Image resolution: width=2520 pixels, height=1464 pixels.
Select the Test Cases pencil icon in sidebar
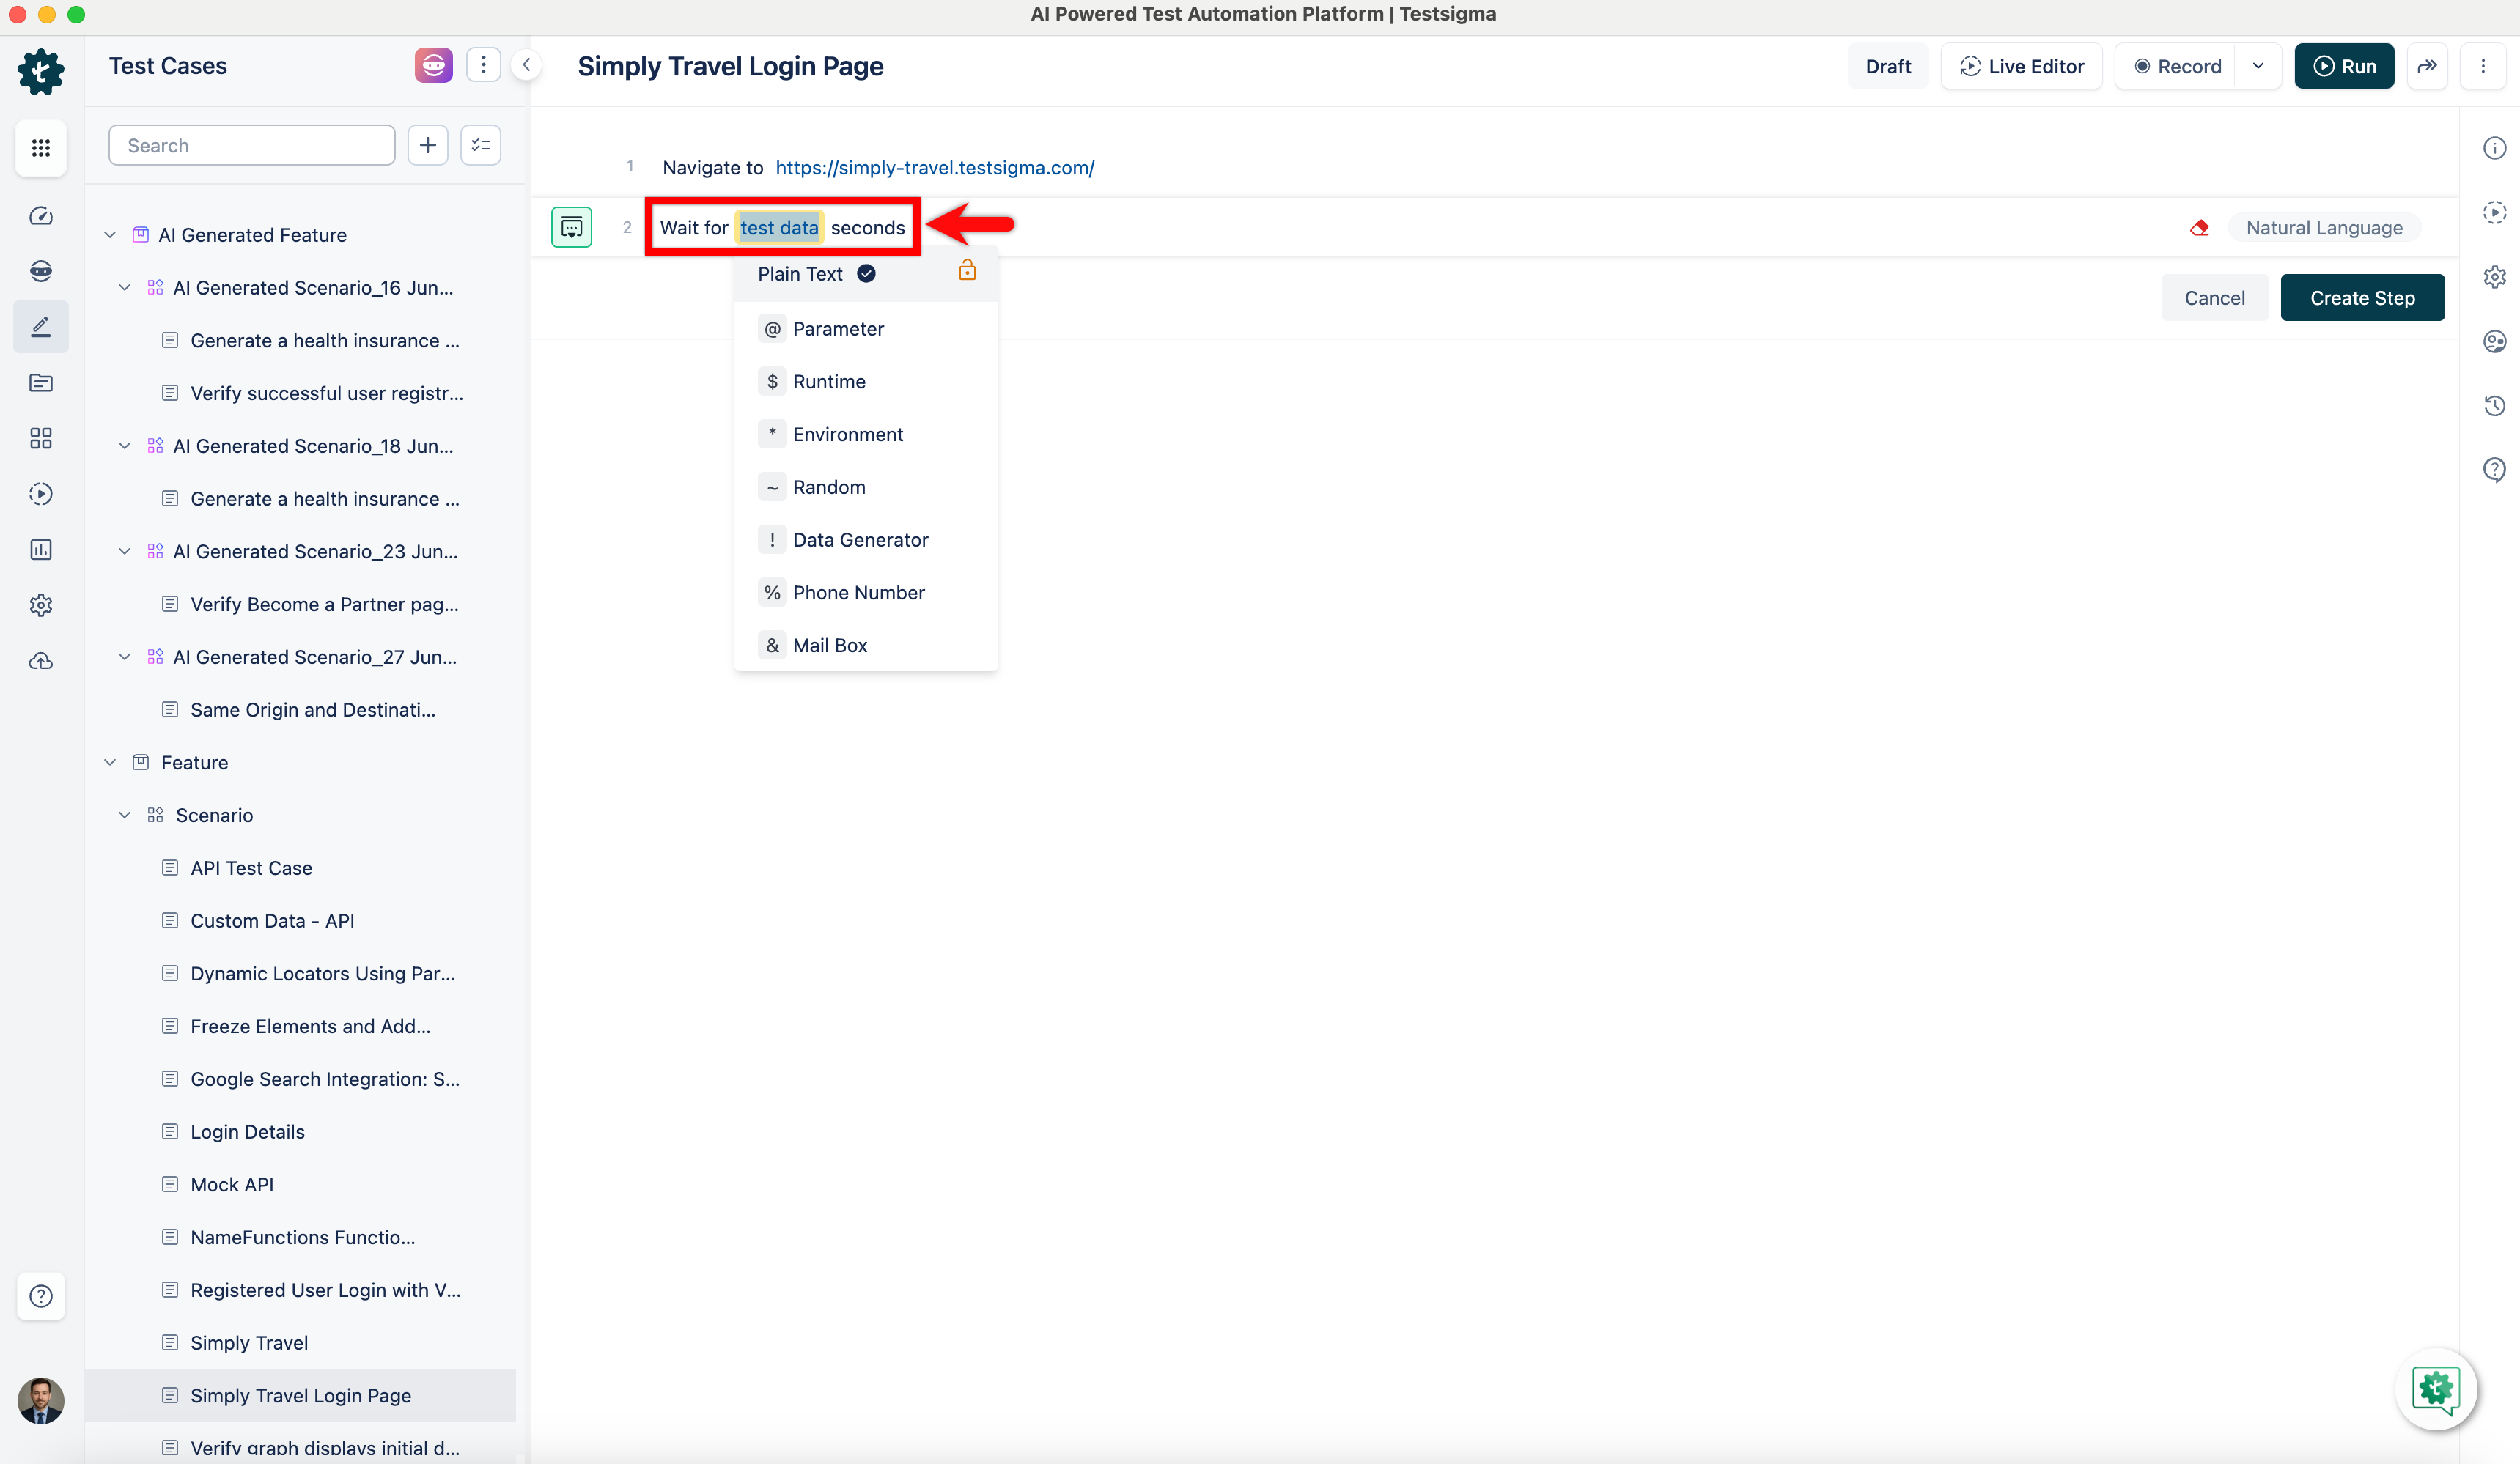(41, 327)
